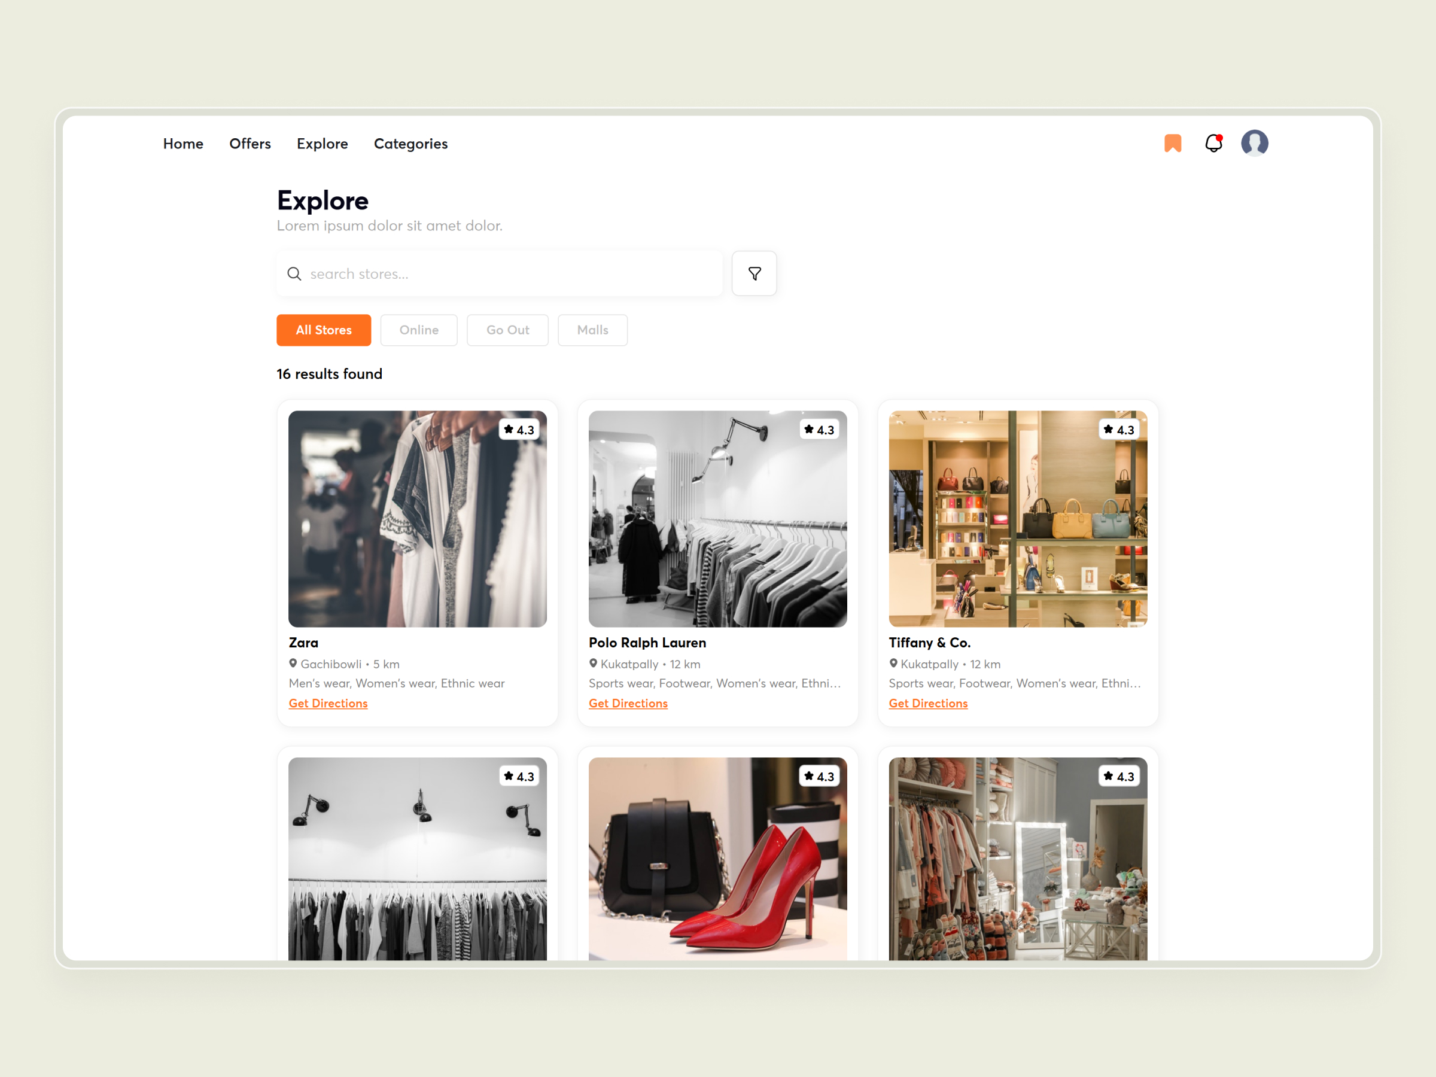Click location pin on Polo Ralph Lauren card
This screenshot has width=1436, height=1077.
point(593,664)
